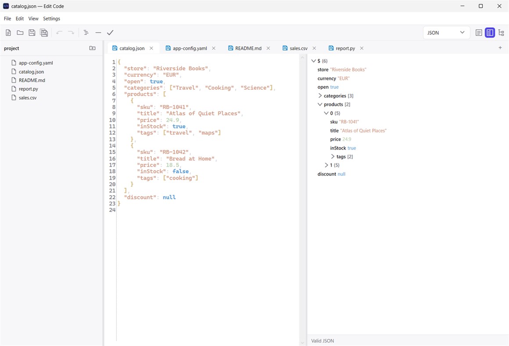Click the editor scrollbar up arrow
Image resolution: width=509 pixels, height=346 pixels.
302,58
